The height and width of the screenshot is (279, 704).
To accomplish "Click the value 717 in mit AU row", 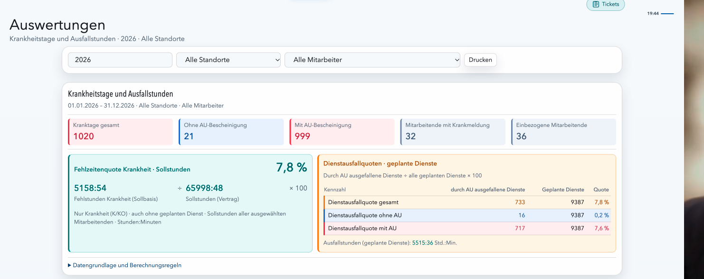I will click(x=520, y=228).
